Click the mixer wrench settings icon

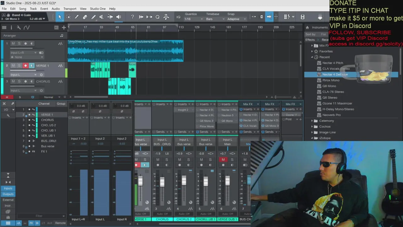tap(8, 115)
